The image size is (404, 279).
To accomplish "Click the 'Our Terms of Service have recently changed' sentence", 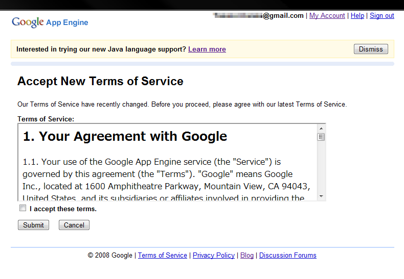I will [x=182, y=104].
